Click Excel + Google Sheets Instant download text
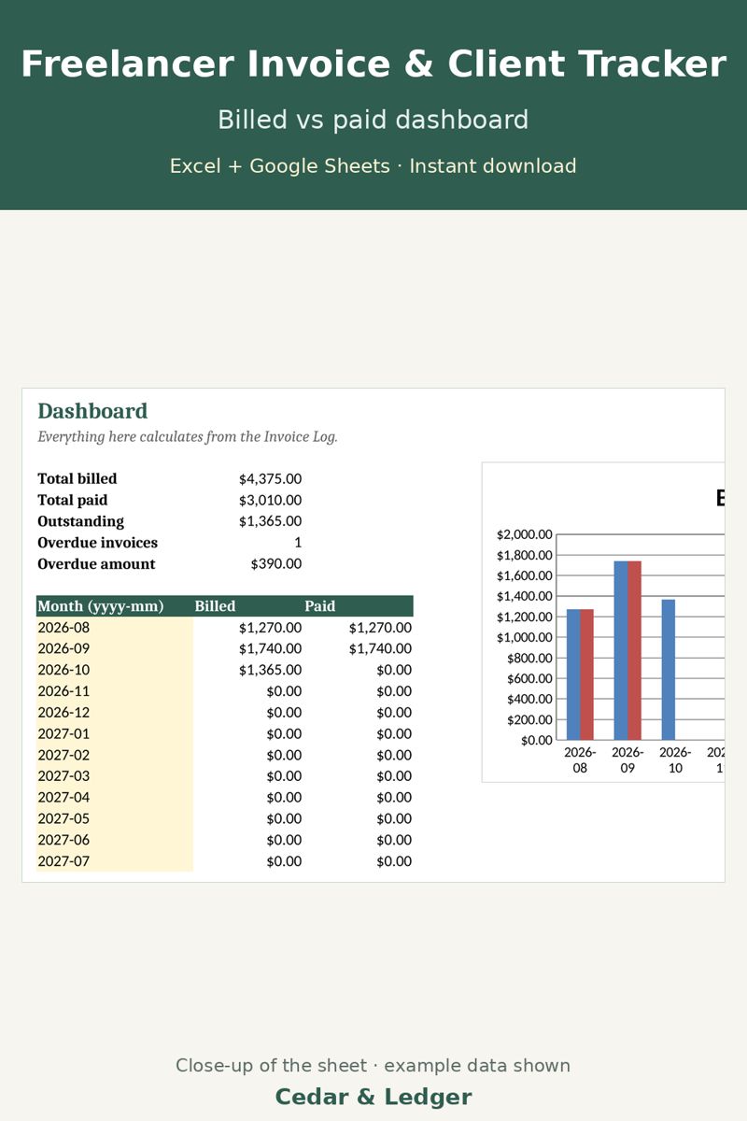Image resolution: width=747 pixels, height=1121 pixels. 373,166
